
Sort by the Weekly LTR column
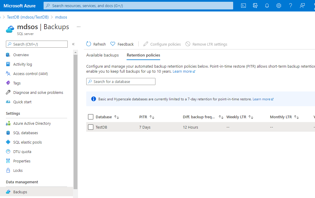(x=240, y=117)
